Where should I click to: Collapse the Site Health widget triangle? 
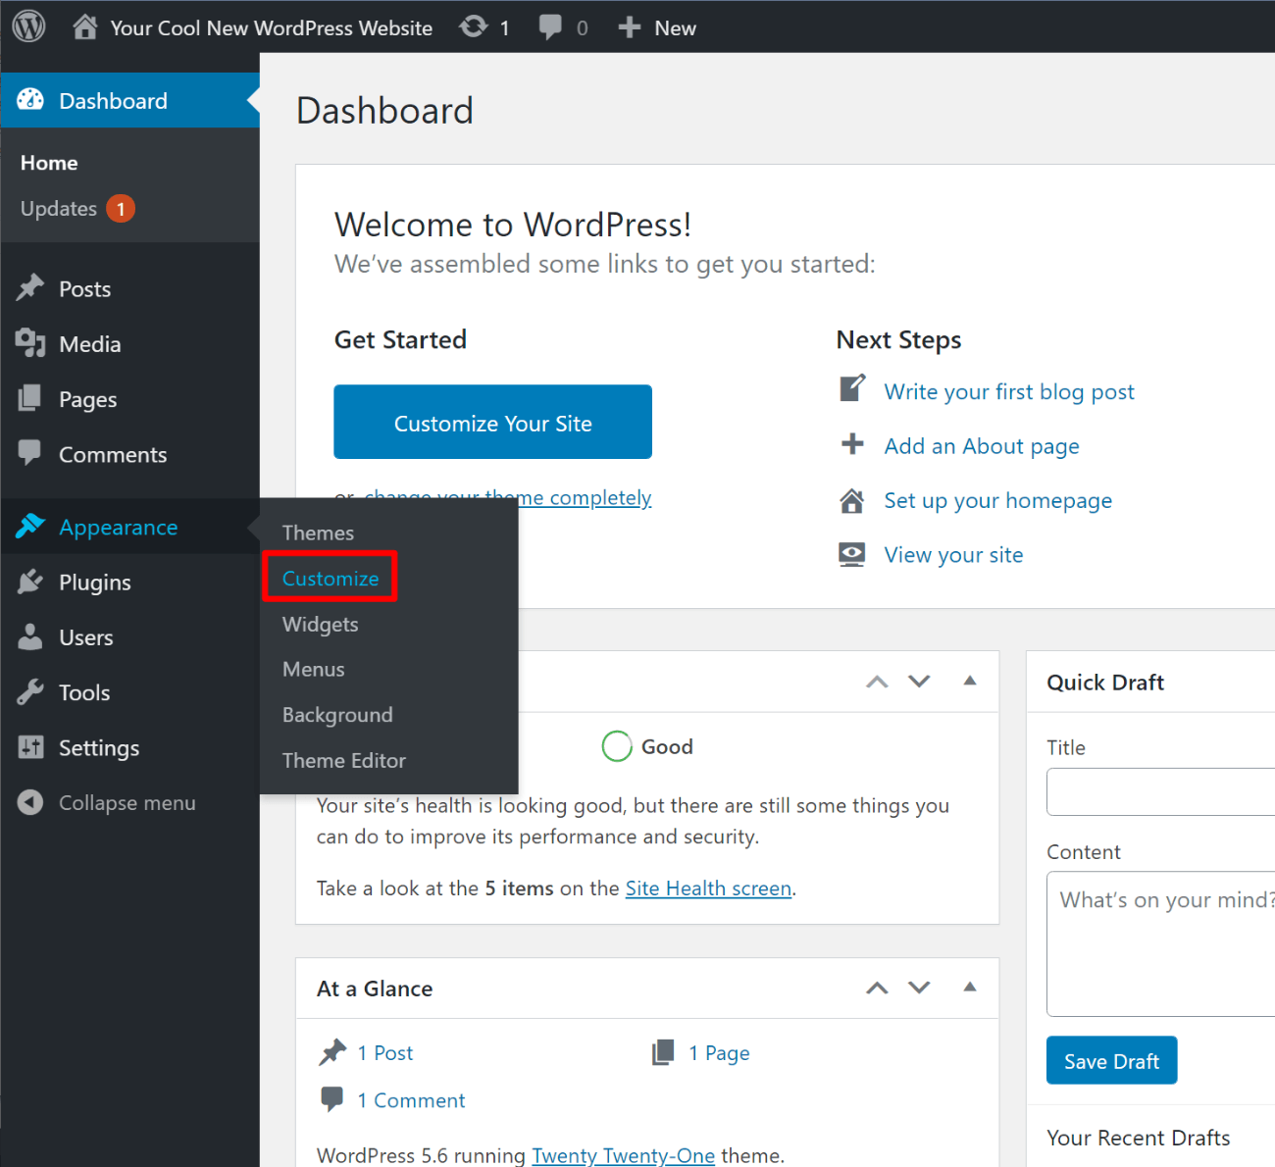click(970, 681)
